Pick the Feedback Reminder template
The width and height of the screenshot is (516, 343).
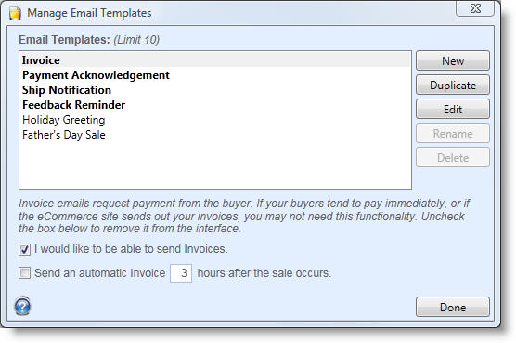pos(215,104)
